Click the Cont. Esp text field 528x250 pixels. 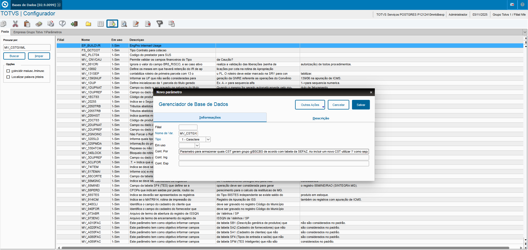274,164
